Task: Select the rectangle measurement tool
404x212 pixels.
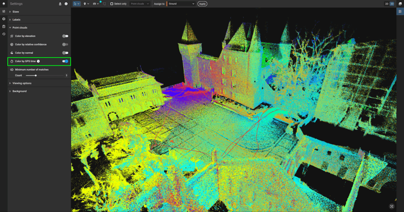Action: pos(95,4)
